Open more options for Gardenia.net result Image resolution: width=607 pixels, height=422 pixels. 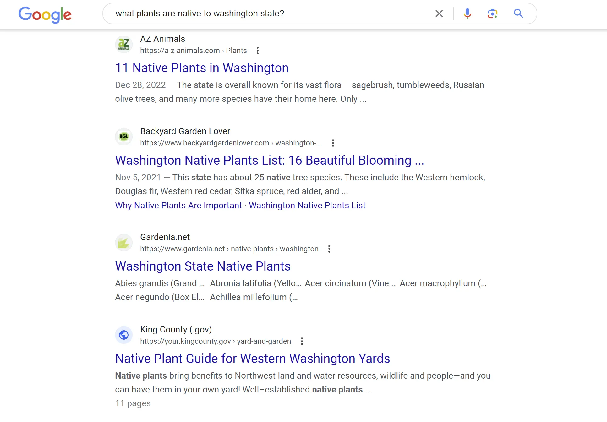tap(329, 249)
